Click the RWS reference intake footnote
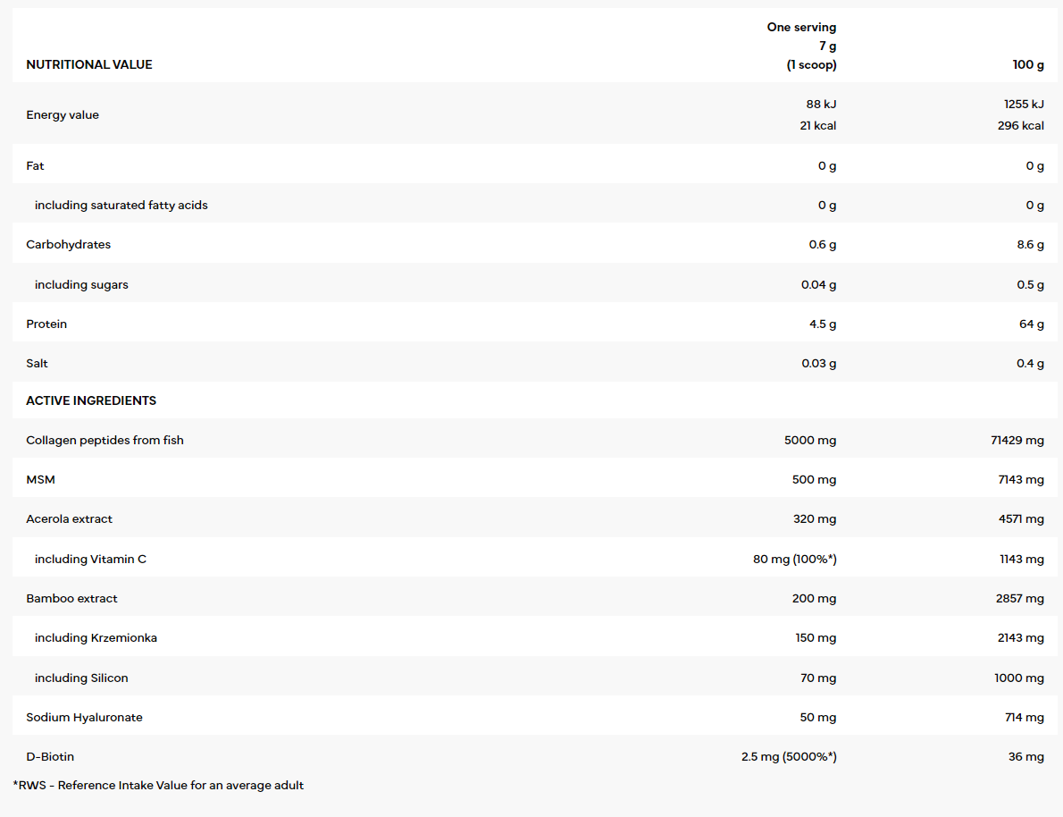Image resolution: width=1063 pixels, height=817 pixels. pos(158,785)
